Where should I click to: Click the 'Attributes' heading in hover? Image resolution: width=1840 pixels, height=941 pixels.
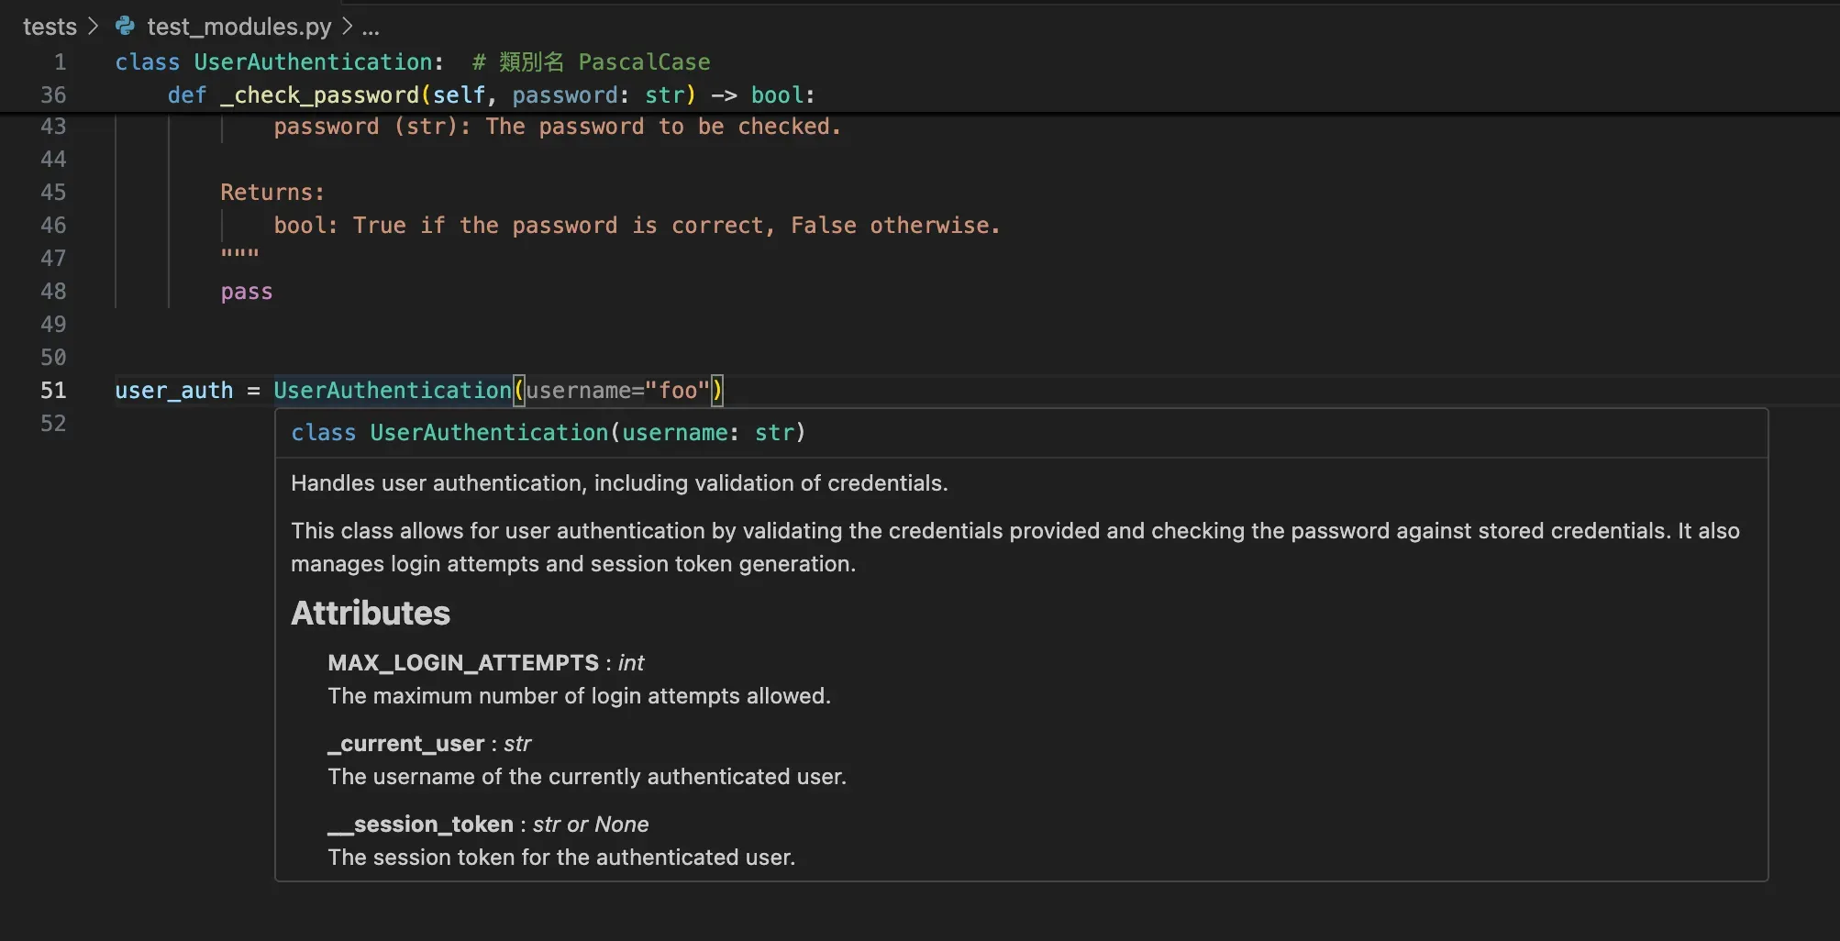point(371,613)
